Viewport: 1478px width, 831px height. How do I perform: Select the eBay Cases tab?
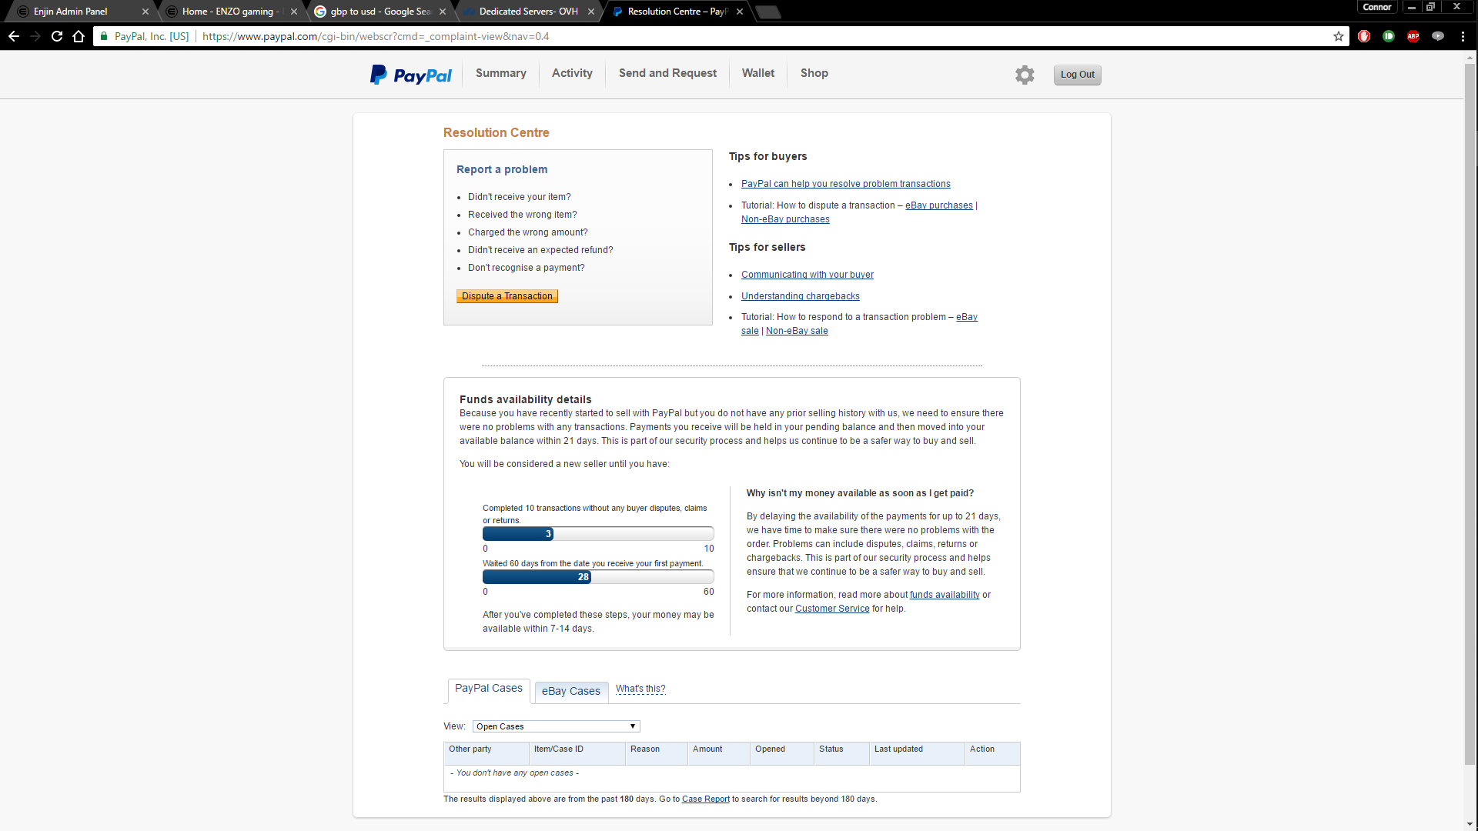pos(571,692)
